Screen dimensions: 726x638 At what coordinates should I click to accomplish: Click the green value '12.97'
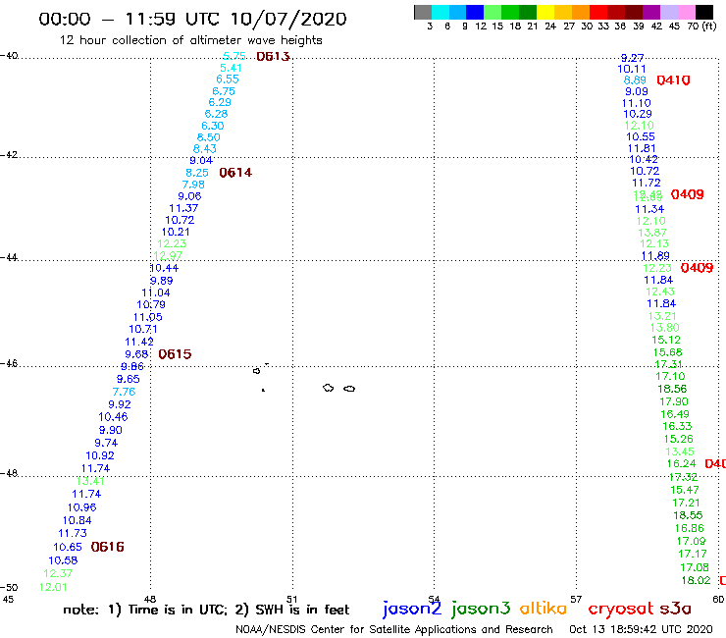pos(168,256)
